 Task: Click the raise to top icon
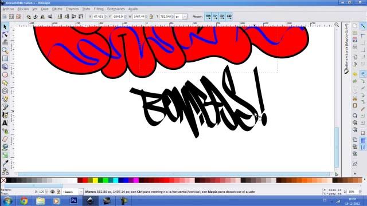(81, 17)
